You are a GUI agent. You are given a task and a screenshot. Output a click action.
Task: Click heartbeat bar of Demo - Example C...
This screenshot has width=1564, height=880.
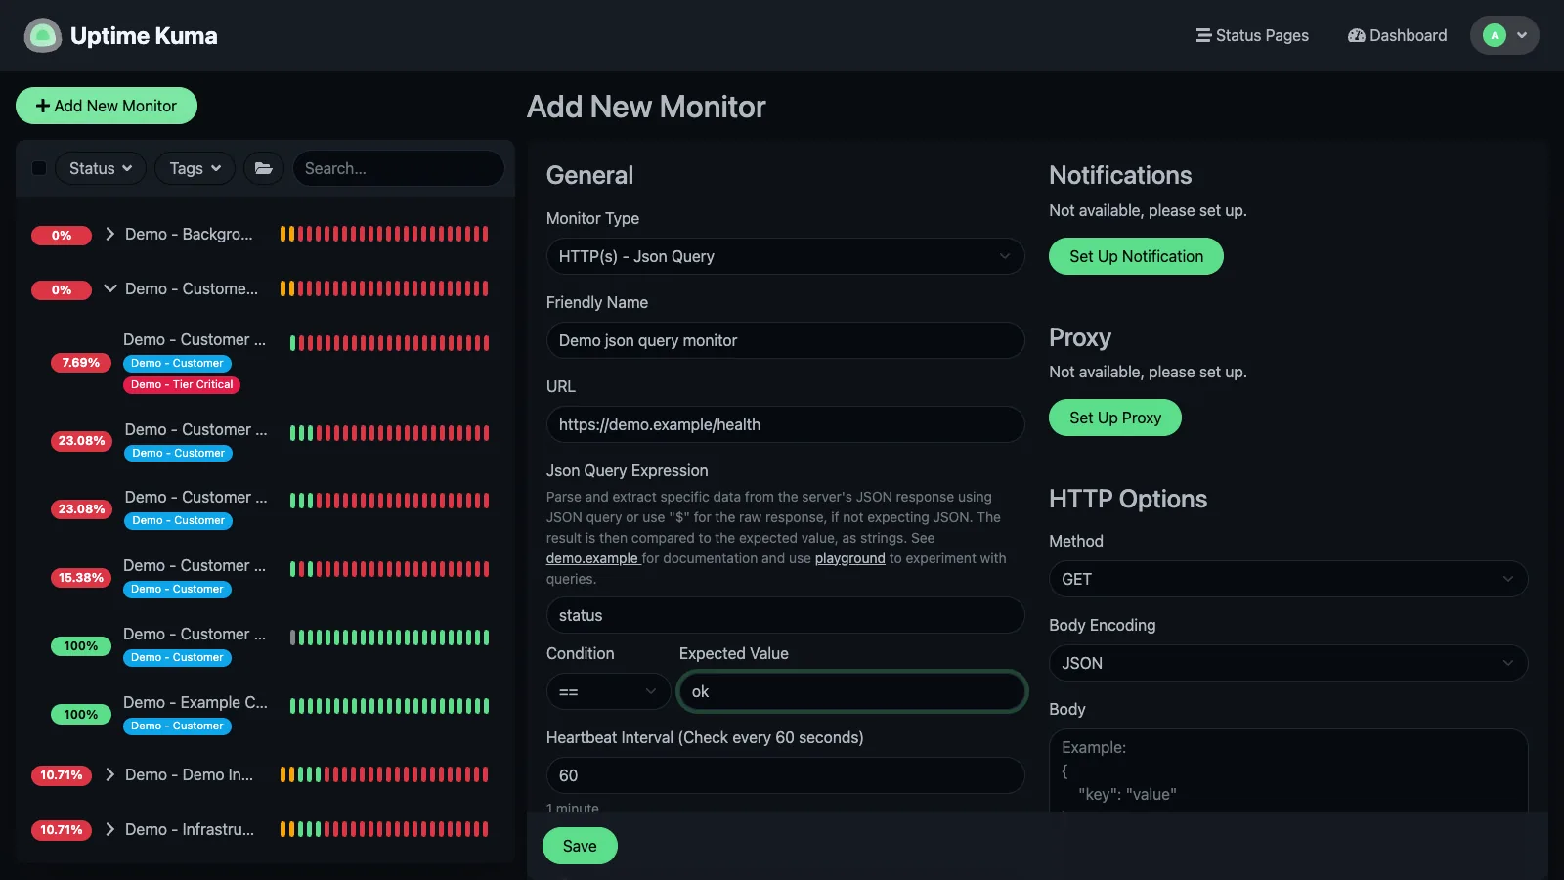click(x=389, y=706)
